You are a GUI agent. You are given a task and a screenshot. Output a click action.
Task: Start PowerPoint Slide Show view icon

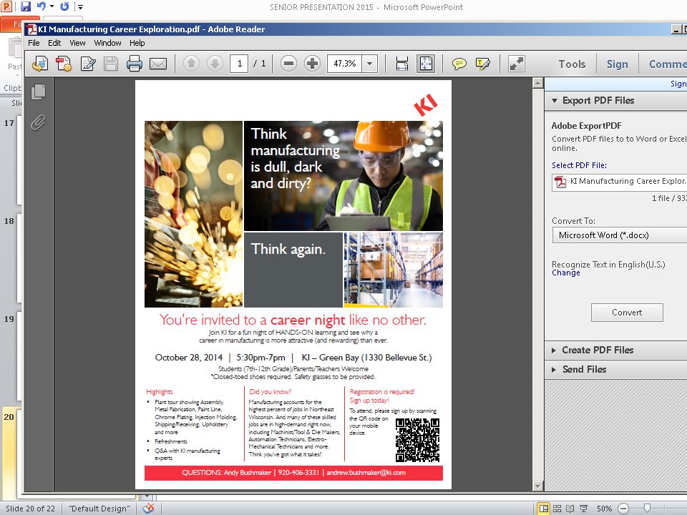tap(584, 509)
